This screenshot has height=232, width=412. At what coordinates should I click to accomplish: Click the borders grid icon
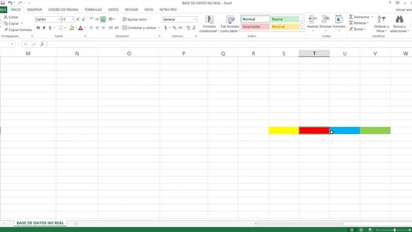coord(61,28)
